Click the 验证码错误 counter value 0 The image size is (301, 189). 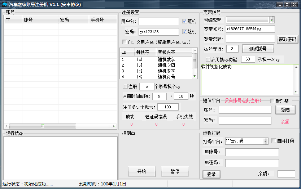[156, 124]
